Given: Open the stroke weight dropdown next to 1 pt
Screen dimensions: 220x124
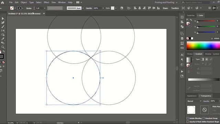Looking at the screenshot, I should pyautogui.click(x=45, y=8).
